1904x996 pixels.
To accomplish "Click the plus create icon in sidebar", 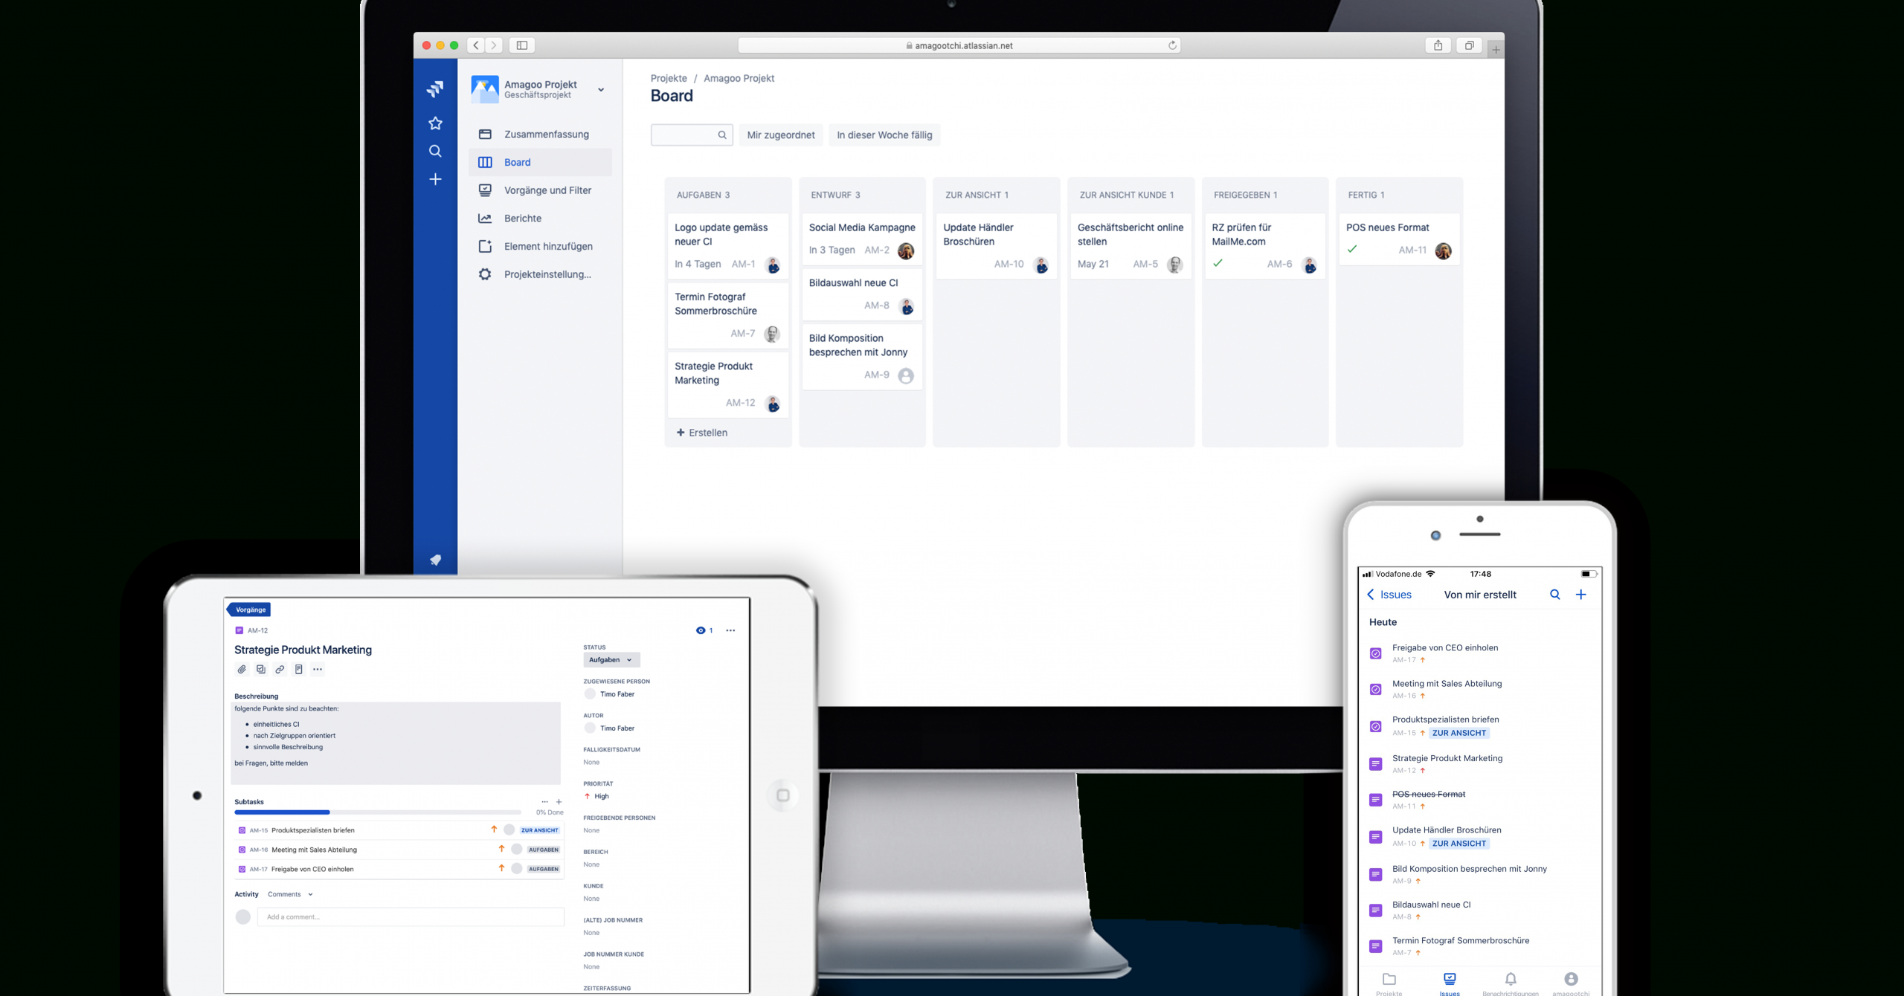I will point(435,179).
